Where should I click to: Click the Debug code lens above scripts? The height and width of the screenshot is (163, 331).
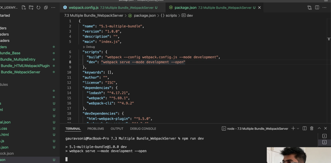[x=89, y=47]
